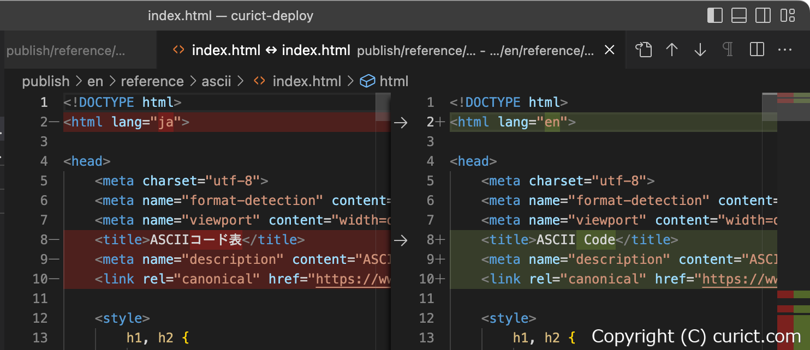Image resolution: width=810 pixels, height=350 pixels.
Task: Click the viewport meta line in the left pane
Action: pyautogui.click(x=243, y=220)
